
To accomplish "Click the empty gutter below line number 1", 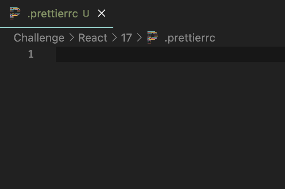I will (x=27, y=125).
